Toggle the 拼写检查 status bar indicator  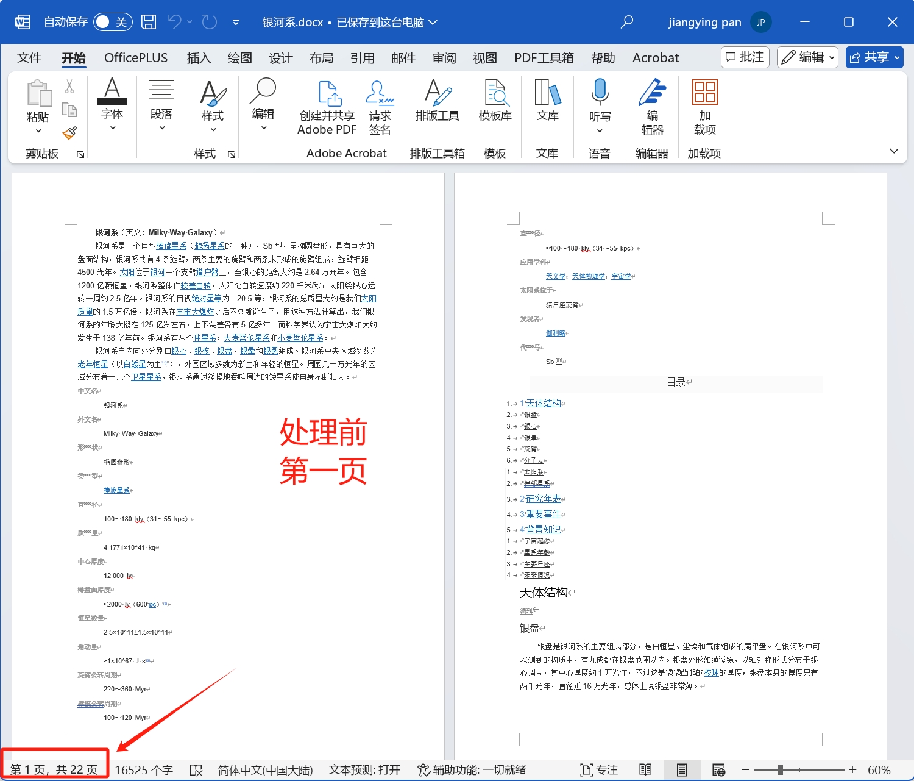coord(196,769)
